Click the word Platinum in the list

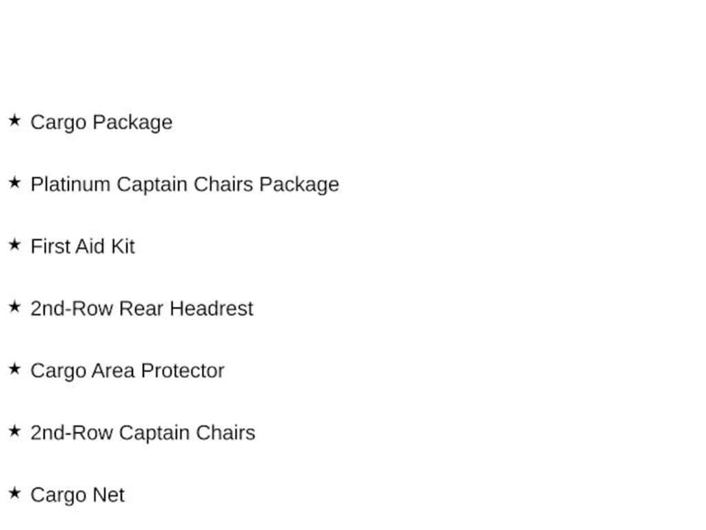point(70,184)
